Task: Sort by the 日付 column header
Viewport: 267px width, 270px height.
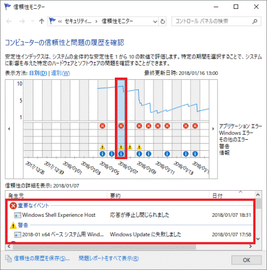Action: (232, 196)
